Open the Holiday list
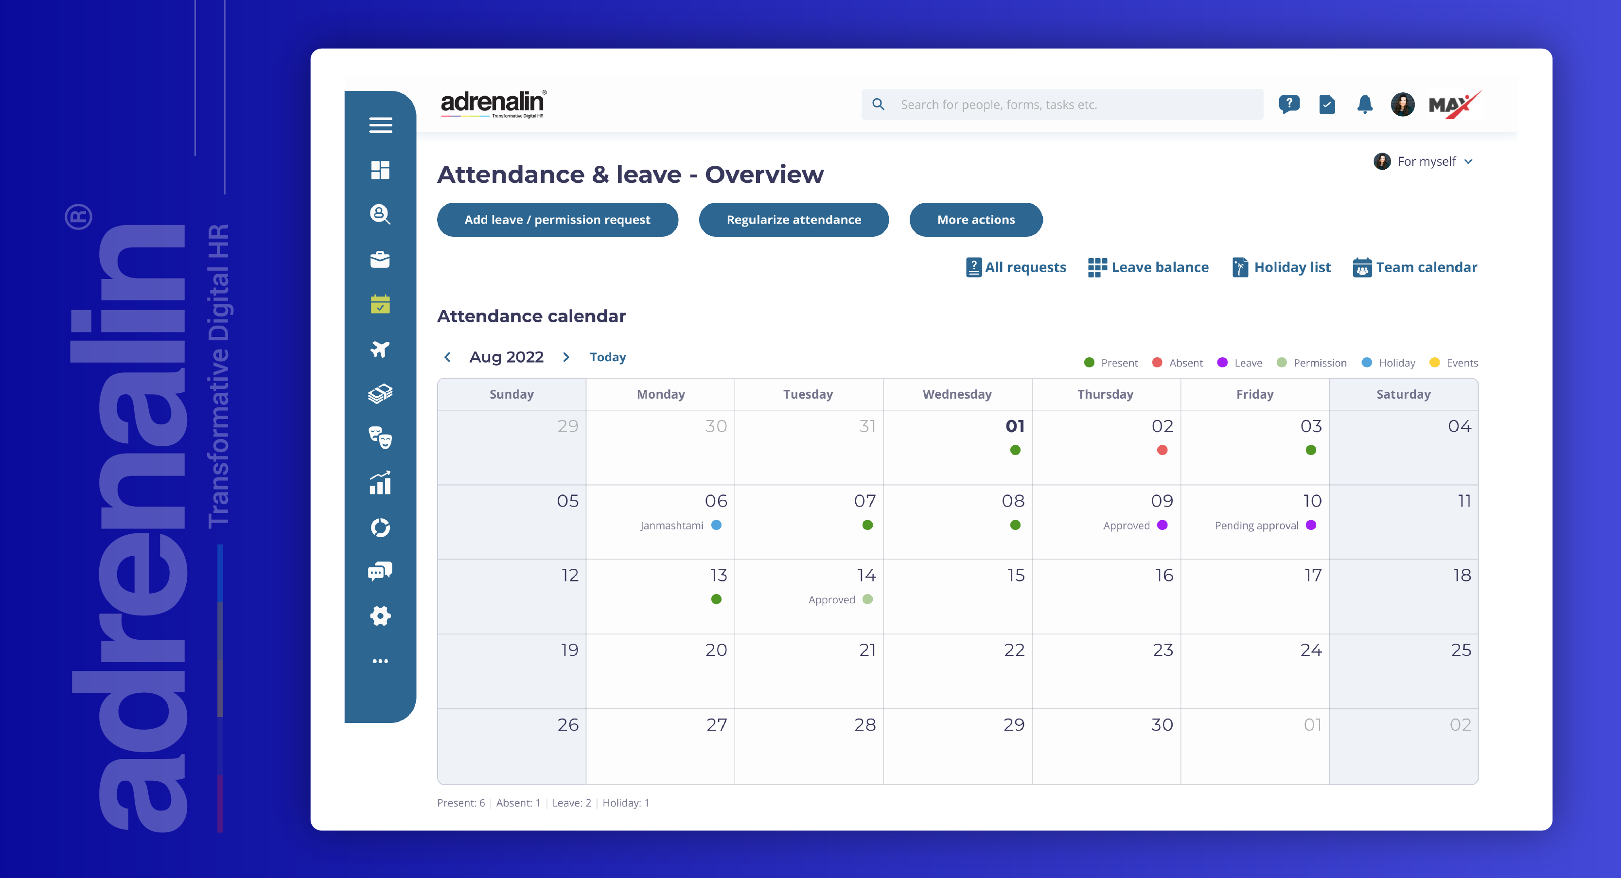1621x878 pixels. tap(1281, 267)
